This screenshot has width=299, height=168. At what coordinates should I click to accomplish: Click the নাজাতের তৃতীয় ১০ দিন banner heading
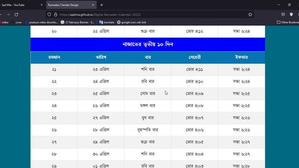click(148, 45)
